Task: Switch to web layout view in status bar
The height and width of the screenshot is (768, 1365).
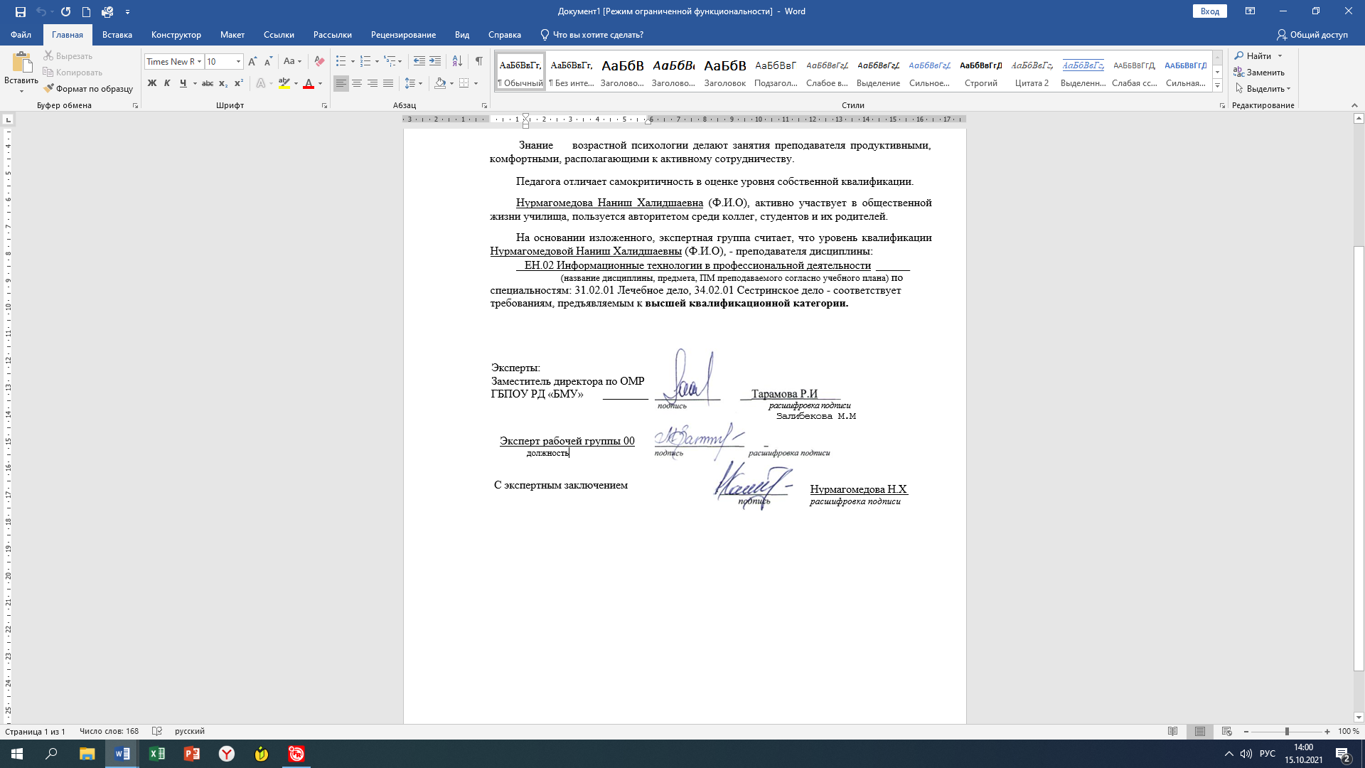Action: tap(1226, 731)
